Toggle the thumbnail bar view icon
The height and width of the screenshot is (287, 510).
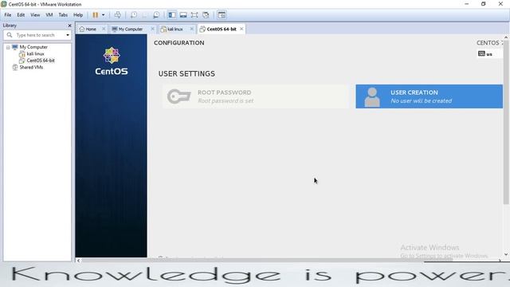pos(183,15)
